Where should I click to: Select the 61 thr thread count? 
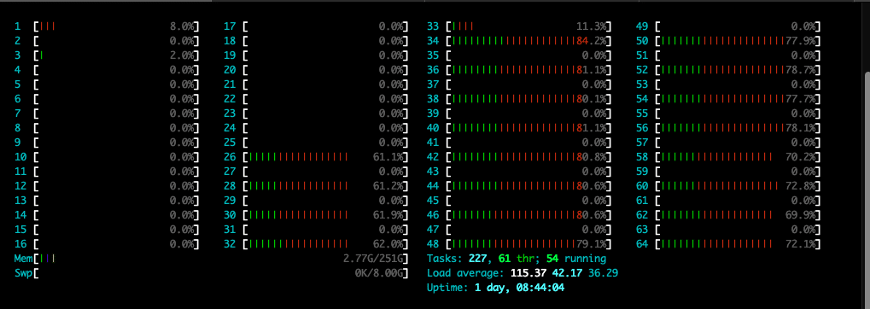(x=517, y=259)
